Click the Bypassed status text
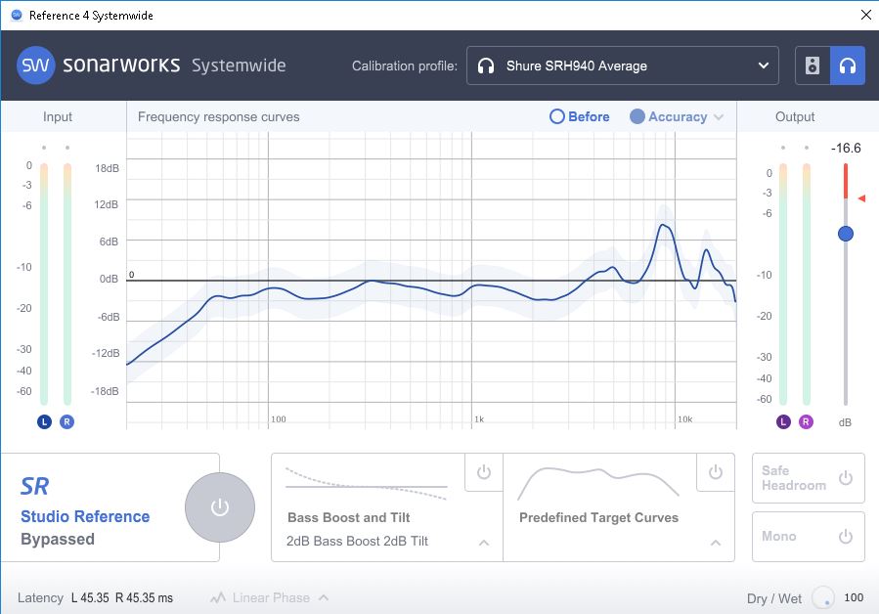The image size is (879, 614). 58,539
